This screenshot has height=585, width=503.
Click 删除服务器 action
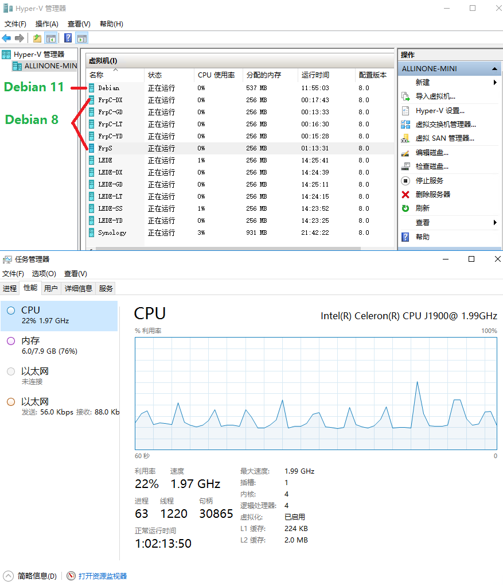point(433,195)
